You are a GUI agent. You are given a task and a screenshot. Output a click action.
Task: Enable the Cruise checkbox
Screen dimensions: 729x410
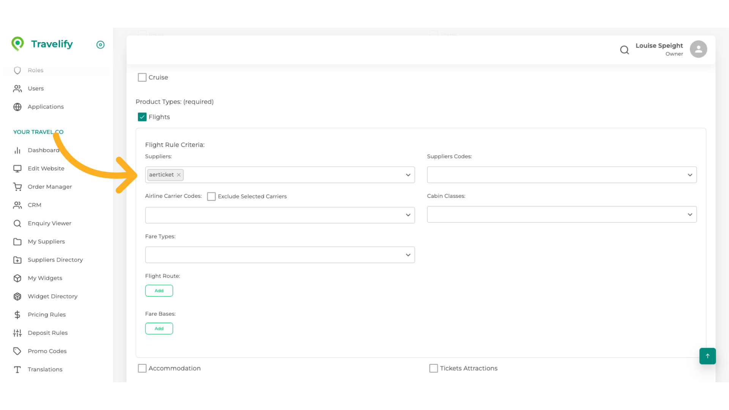(x=142, y=77)
